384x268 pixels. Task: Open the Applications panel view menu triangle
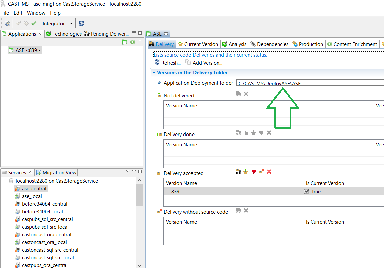point(140,41)
